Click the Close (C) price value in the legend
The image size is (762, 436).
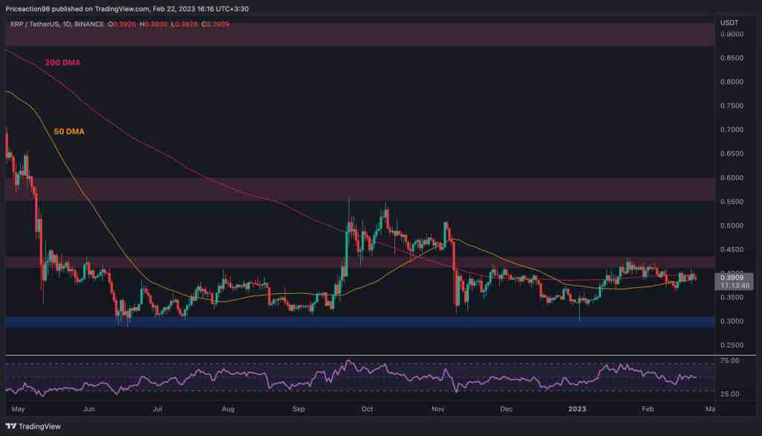click(217, 24)
